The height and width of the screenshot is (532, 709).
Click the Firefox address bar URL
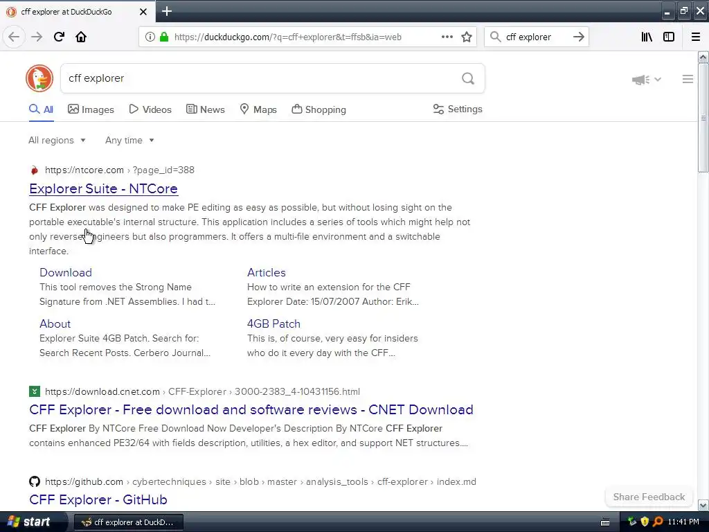point(287,37)
